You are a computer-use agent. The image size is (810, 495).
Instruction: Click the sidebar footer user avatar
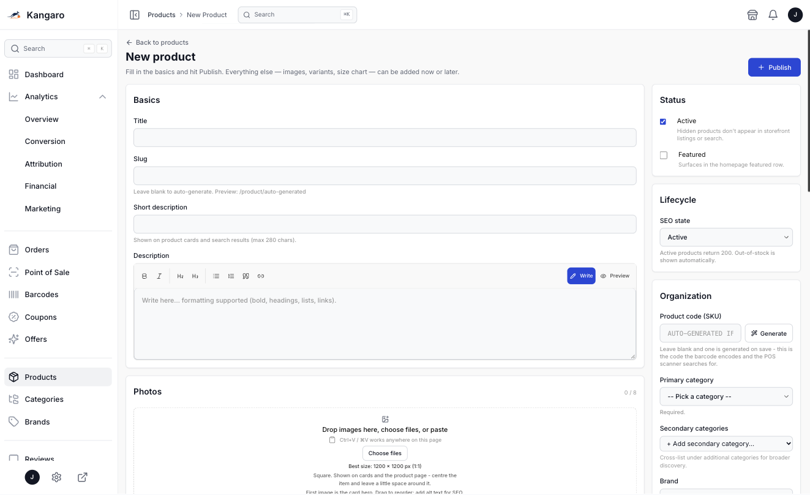click(32, 477)
